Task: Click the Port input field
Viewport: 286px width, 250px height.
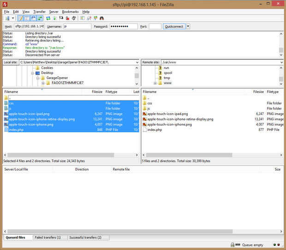Action: point(155,26)
